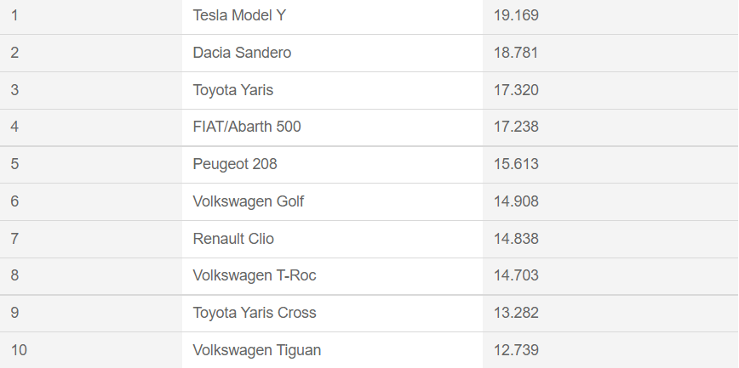Click the Toyota Yaris row entry

(233, 90)
